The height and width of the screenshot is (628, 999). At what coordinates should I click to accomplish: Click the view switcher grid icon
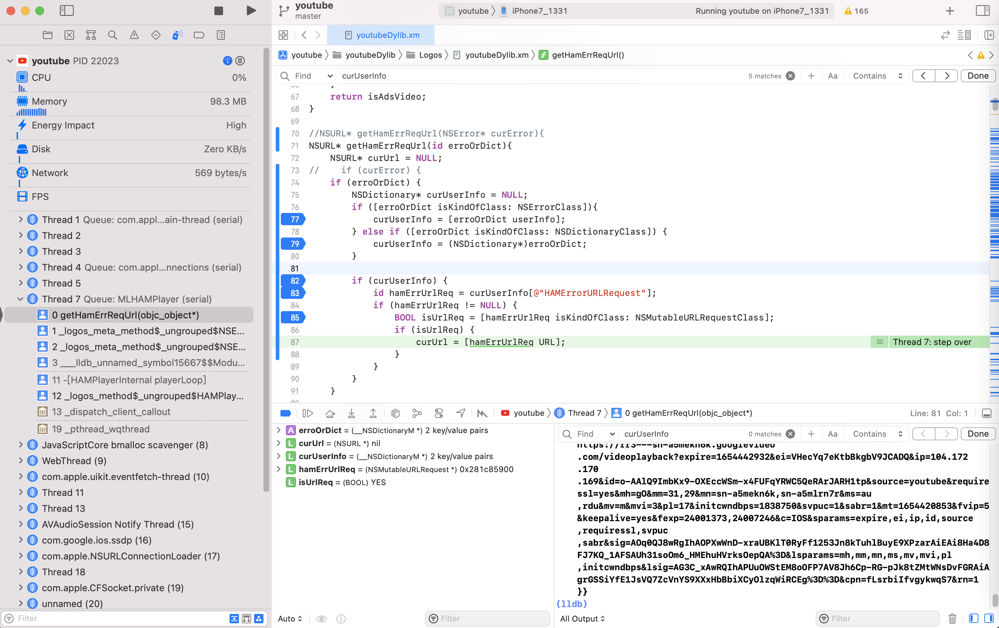284,35
